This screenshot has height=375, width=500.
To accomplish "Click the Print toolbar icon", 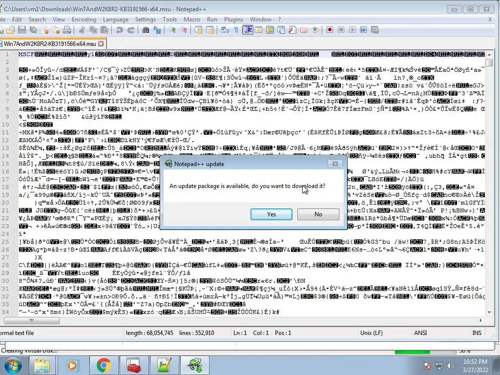I will (x=67, y=30).
